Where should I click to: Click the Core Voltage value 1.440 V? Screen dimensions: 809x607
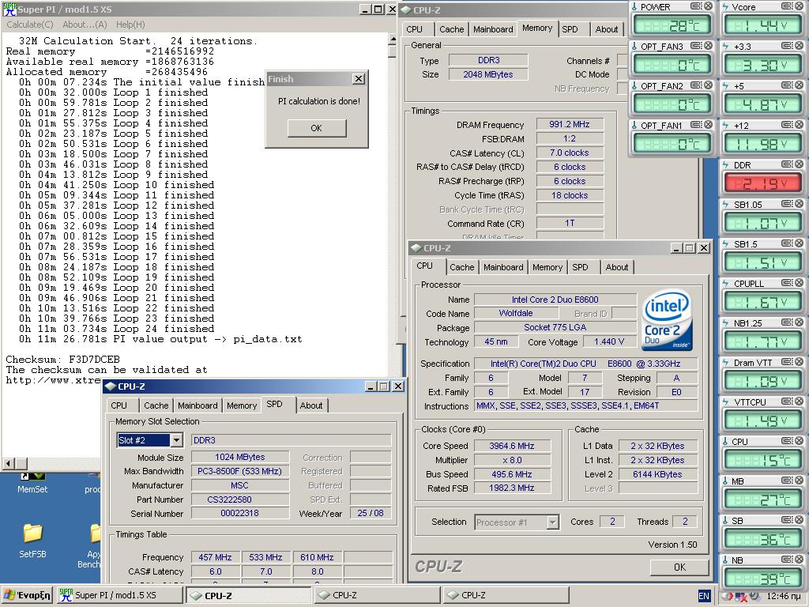point(609,341)
